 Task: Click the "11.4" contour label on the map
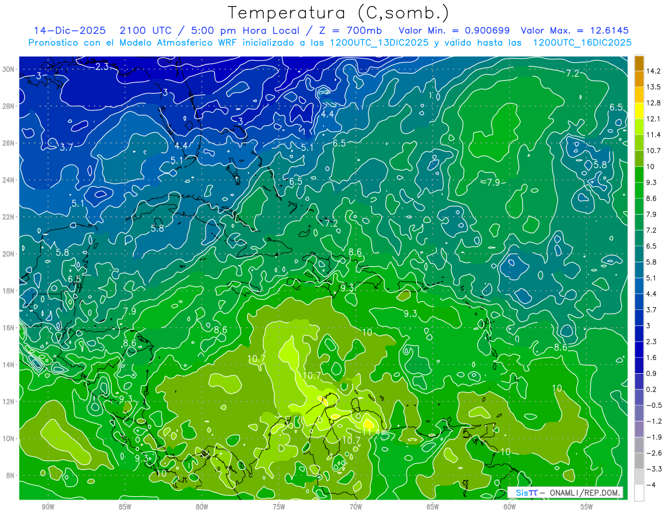pyautogui.click(x=371, y=432)
